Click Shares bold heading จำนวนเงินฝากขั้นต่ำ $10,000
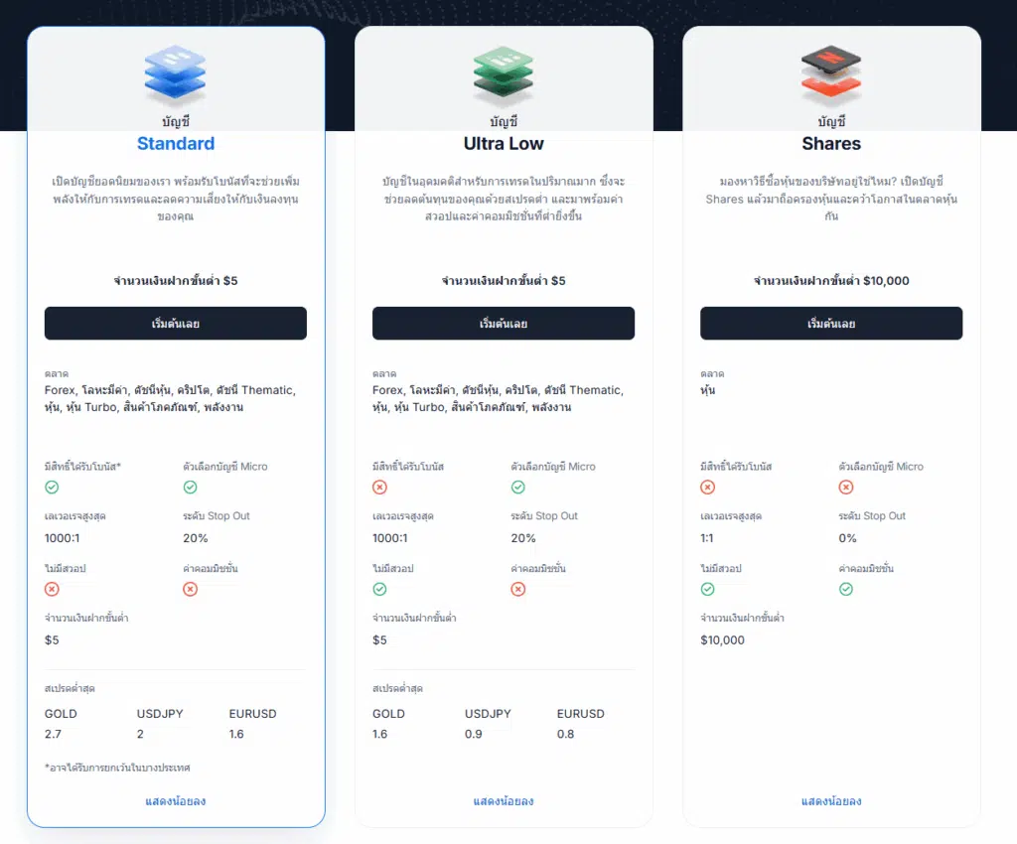Image resolution: width=1017 pixels, height=844 pixels. [831, 280]
